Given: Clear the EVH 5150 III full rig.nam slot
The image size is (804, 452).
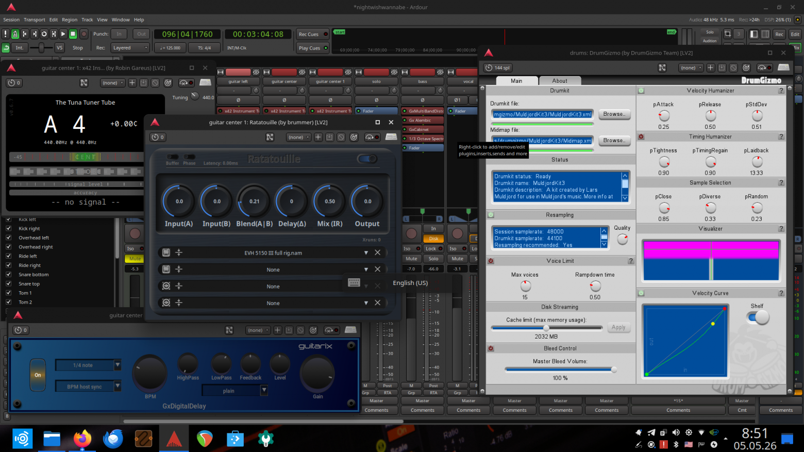Looking at the screenshot, I should (x=378, y=253).
